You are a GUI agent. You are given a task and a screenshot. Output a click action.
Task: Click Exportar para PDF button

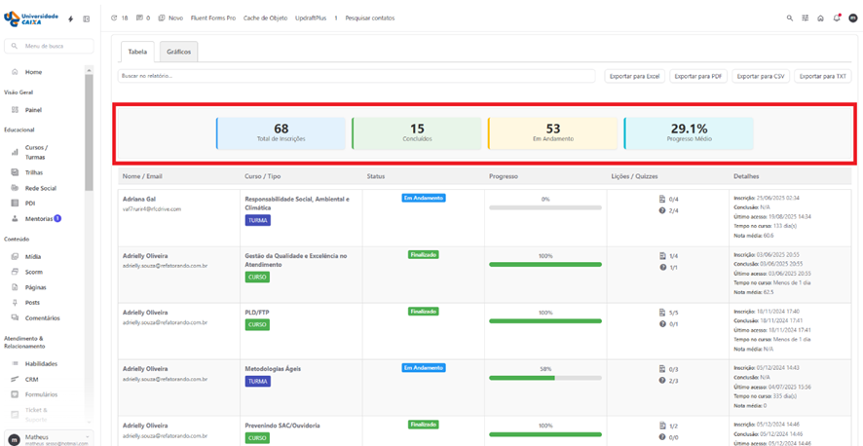(x=698, y=76)
